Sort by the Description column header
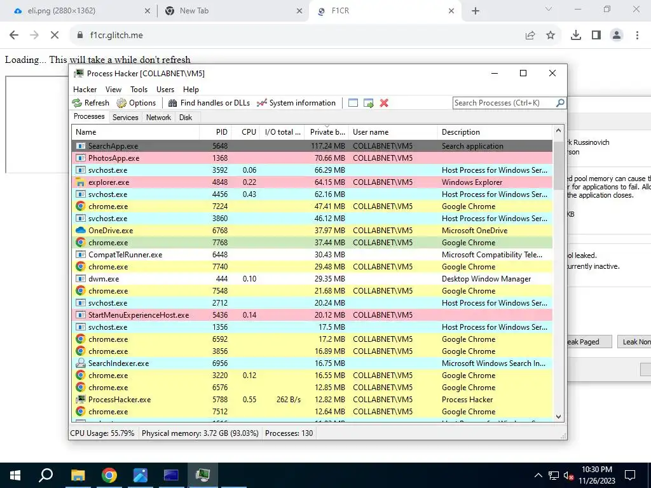Screen dimensions: 651x488 (495, 132)
